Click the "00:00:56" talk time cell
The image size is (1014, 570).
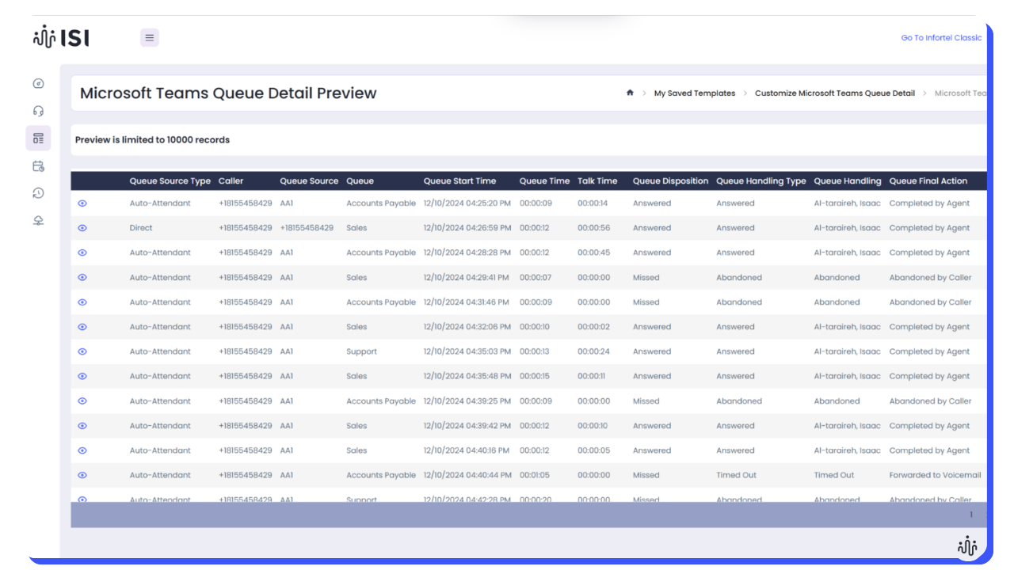click(x=593, y=228)
